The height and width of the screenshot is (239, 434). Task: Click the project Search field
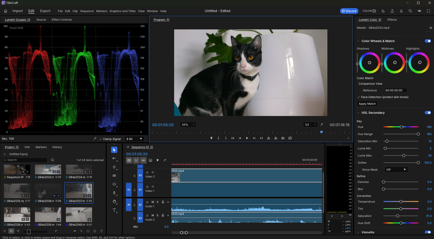click(x=25, y=160)
